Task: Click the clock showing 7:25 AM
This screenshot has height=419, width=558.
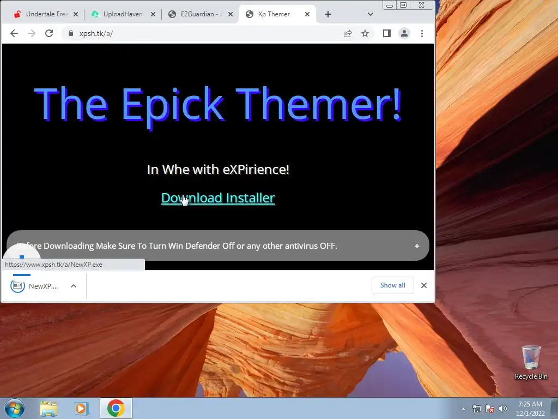Action: click(530, 409)
